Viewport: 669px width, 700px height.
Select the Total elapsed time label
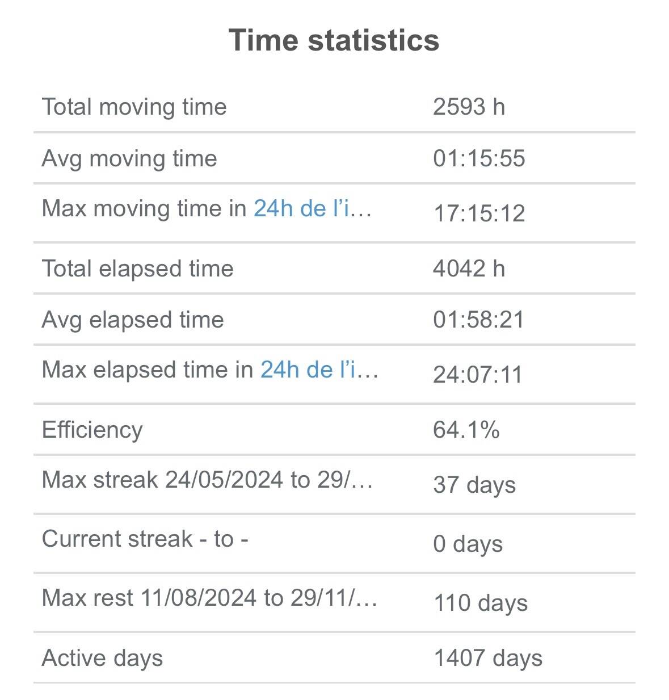tap(138, 269)
